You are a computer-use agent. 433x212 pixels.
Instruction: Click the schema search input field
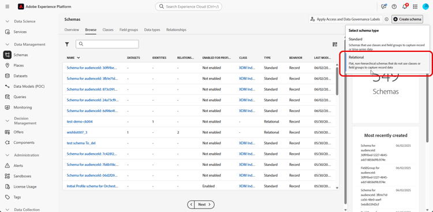pyautogui.click(x=107, y=44)
